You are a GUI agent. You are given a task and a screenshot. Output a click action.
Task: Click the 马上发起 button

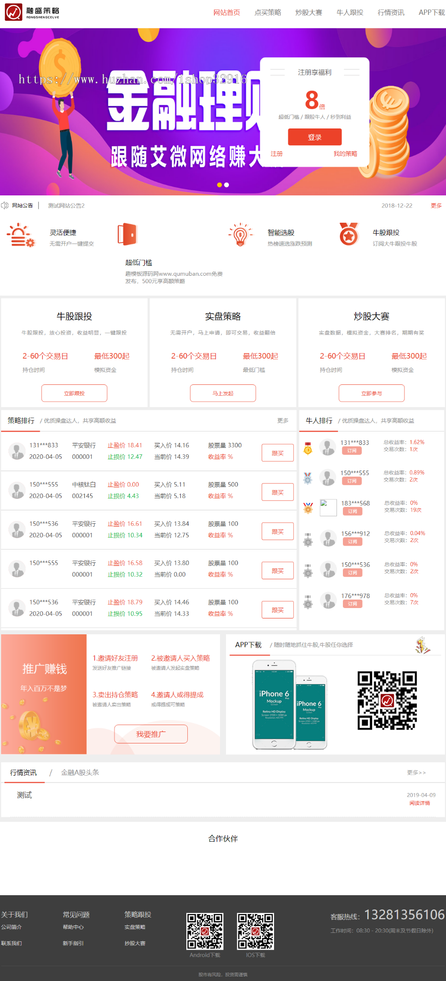coord(223,393)
